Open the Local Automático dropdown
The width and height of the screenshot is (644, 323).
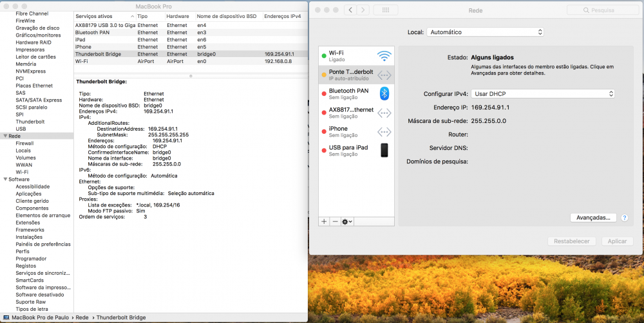485,32
